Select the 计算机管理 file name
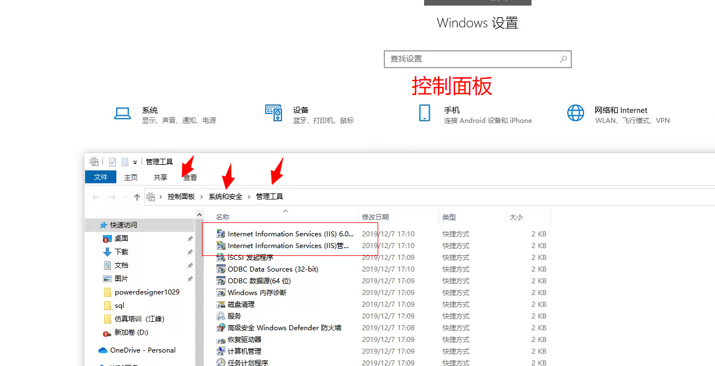 [x=244, y=351]
